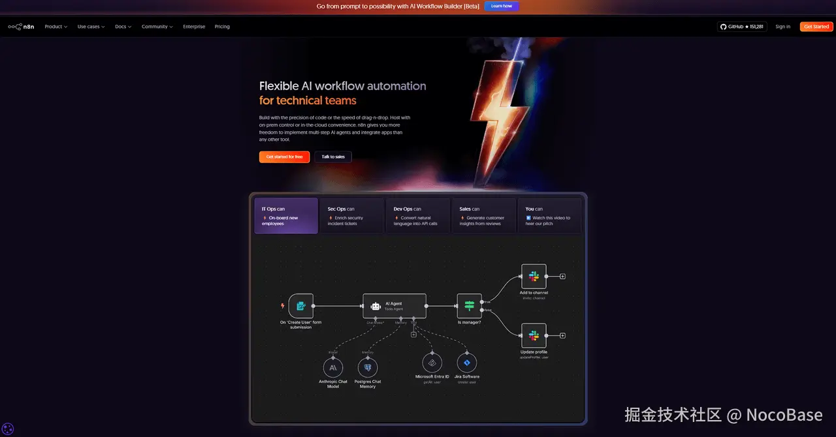Click the n8n logo in the navbar
Image resolution: width=836 pixels, height=437 pixels.
(x=21, y=27)
